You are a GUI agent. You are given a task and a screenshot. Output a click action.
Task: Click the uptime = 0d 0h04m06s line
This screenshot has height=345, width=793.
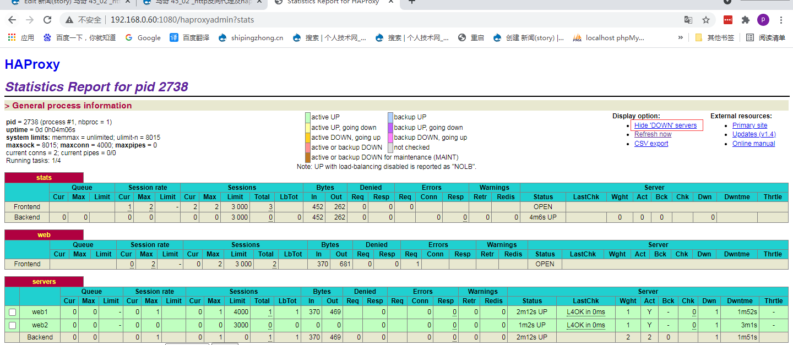pyautogui.click(x=41, y=130)
